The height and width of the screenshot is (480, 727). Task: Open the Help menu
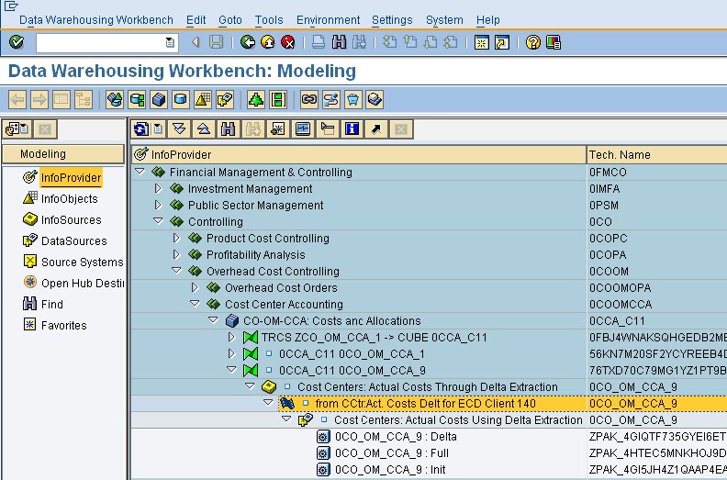tap(487, 20)
